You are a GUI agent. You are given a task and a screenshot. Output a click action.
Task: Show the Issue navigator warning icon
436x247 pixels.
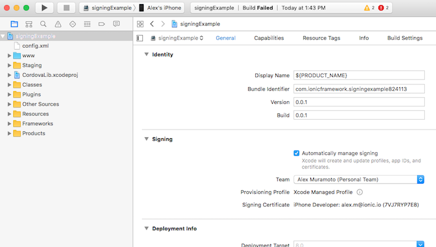[x=58, y=24]
